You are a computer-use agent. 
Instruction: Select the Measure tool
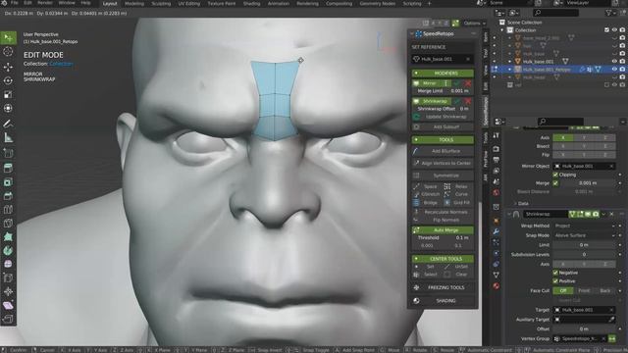(x=8, y=137)
